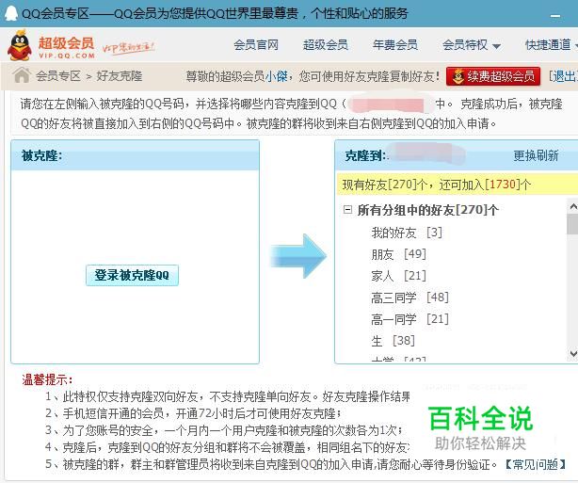
Task: Select the 家人 [21] group
Action: tap(399, 276)
